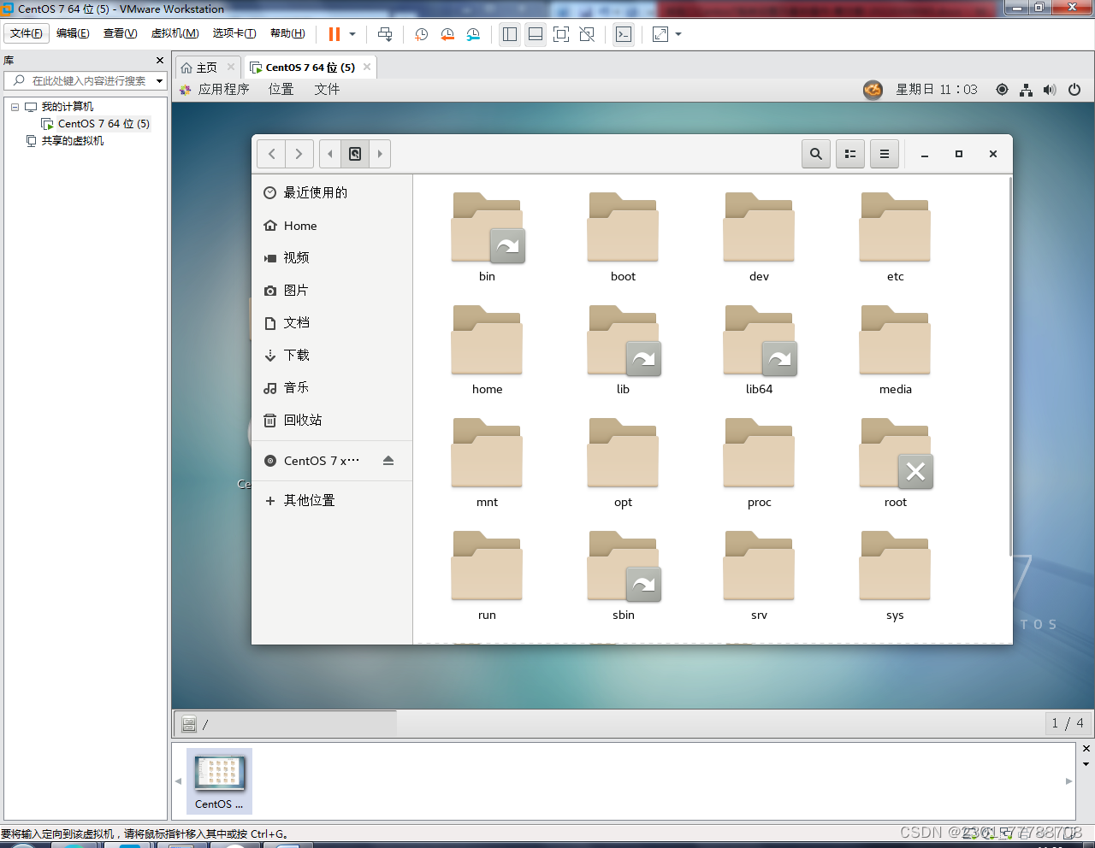Image resolution: width=1095 pixels, height=848 pixels.
Task: Go back in the file manager
Action: pyautogui.click(x=271, y=154)
